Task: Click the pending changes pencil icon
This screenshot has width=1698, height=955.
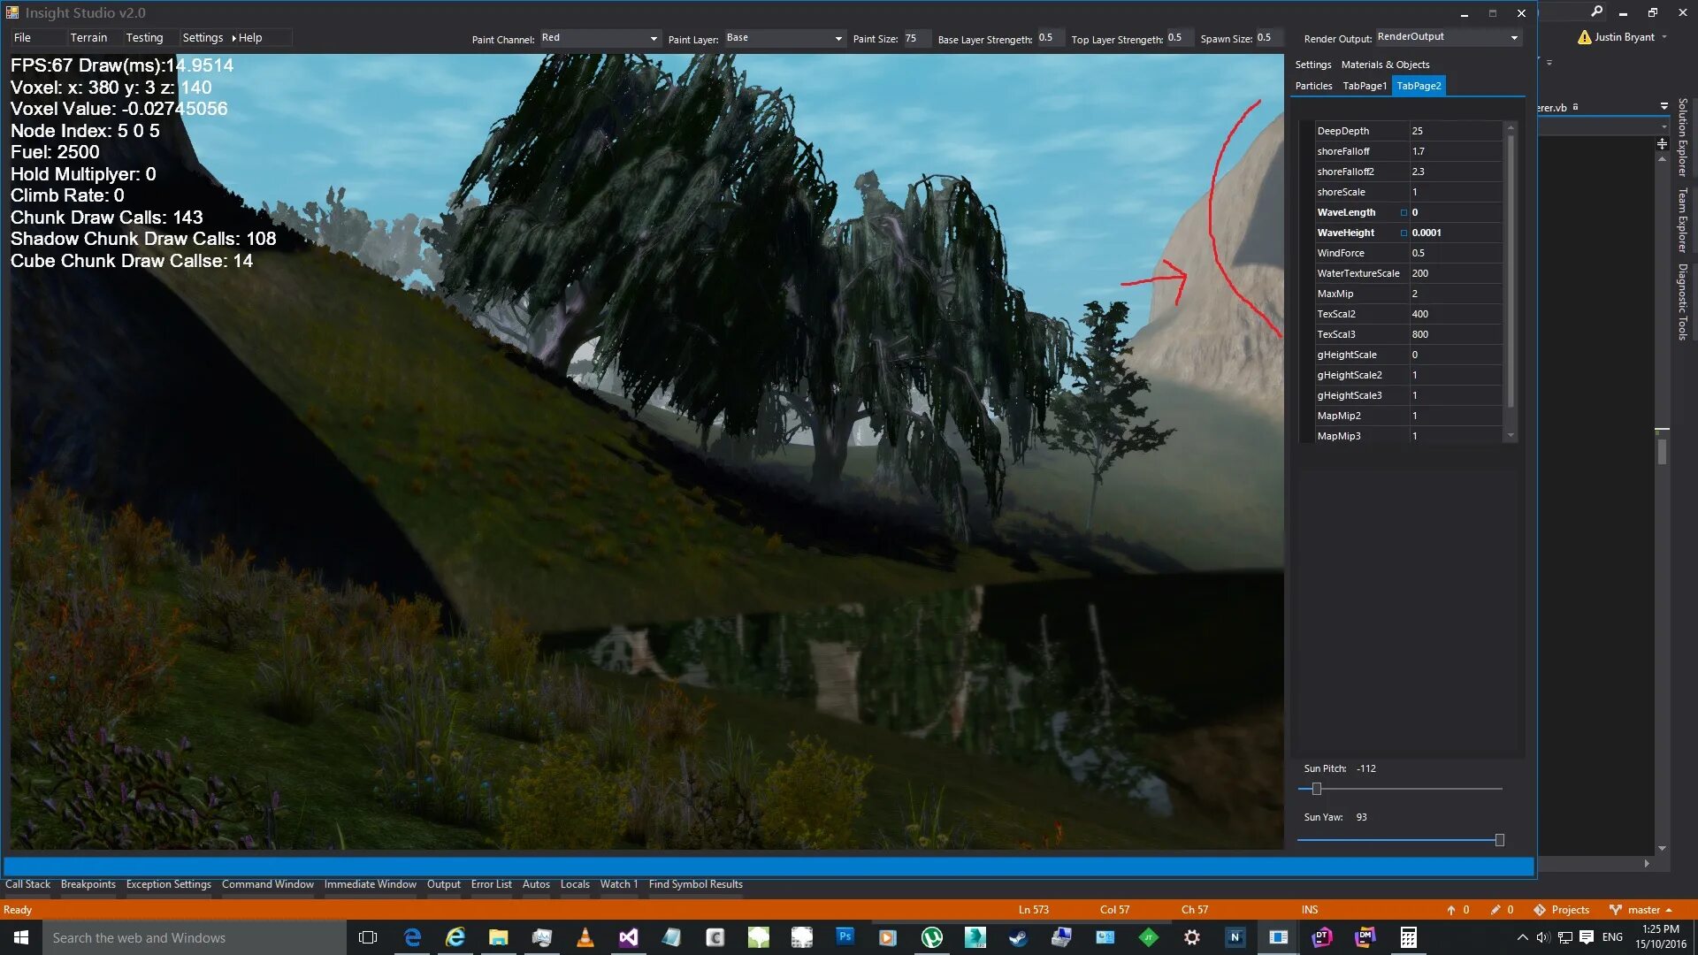Action: 1495,910
